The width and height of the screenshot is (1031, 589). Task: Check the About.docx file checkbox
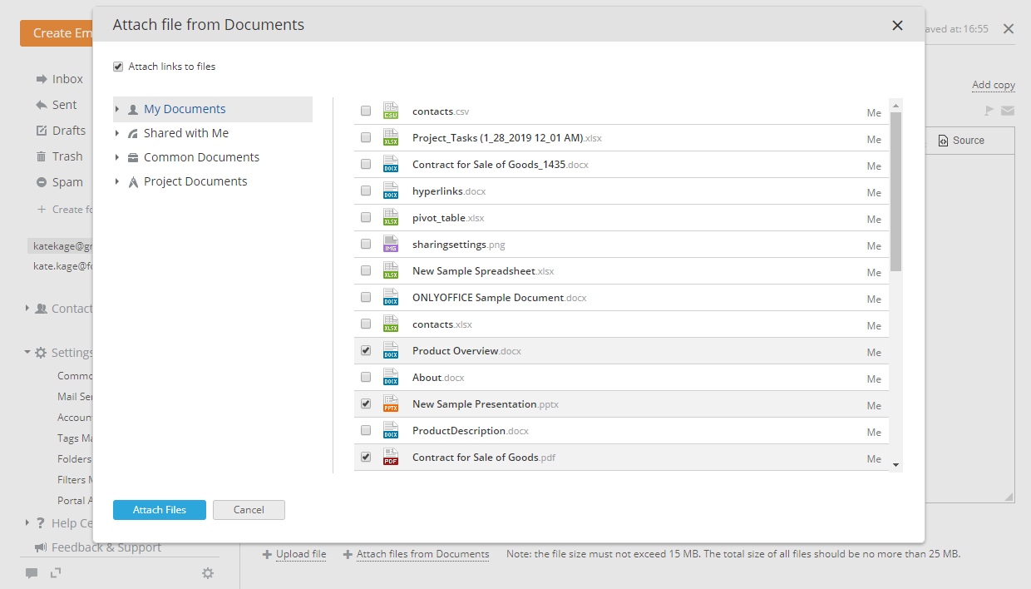pyautogui.click(x=366, y=377)
